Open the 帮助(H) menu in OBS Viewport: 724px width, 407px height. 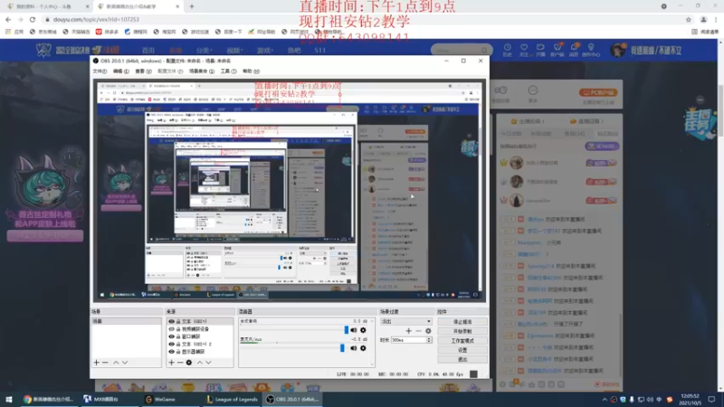pyautogui.click(x=252, y=71)
